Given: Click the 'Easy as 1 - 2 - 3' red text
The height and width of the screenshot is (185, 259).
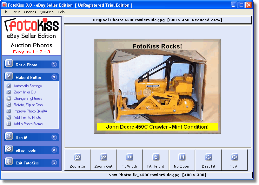Looking at the screenshot, I should coord(31,52).
